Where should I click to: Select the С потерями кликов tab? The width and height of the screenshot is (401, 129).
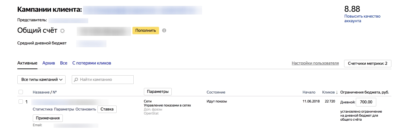click(92, 63)
